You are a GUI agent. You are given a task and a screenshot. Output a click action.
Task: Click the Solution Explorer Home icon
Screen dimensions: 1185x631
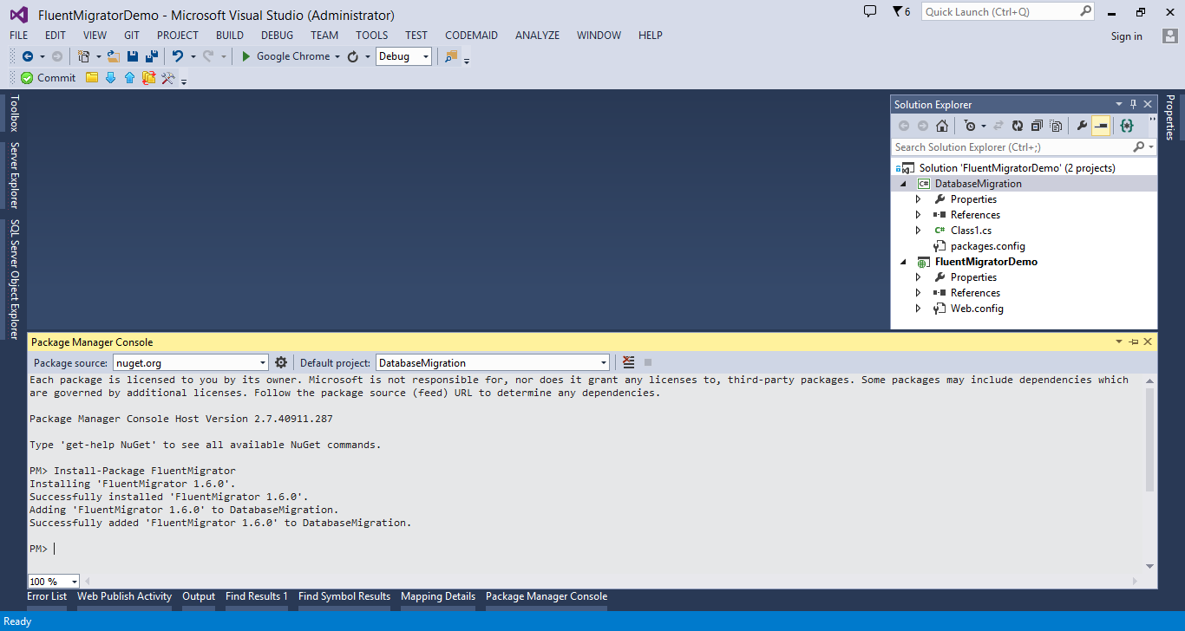coord(942,126)
